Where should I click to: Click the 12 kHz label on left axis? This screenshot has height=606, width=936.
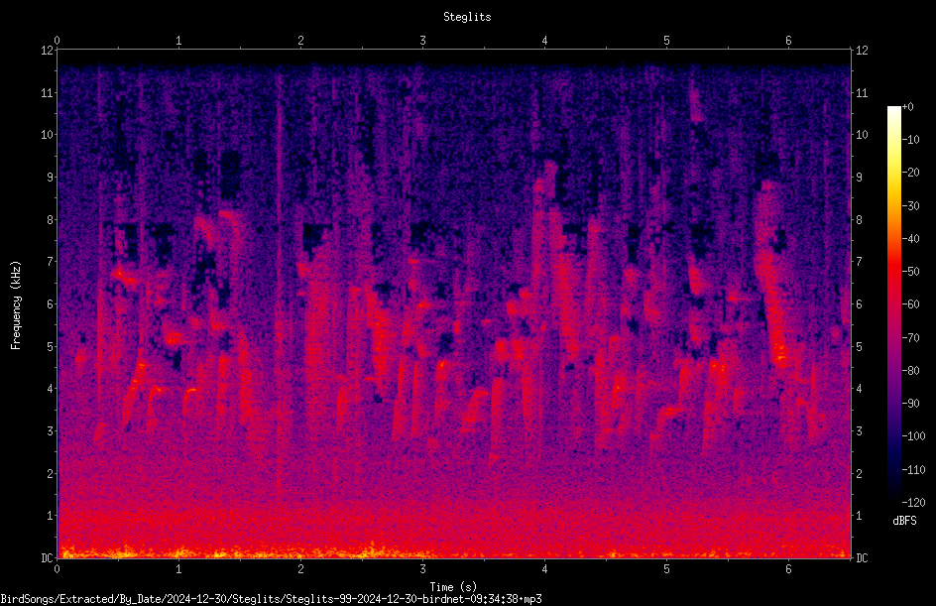pos(48,51)
